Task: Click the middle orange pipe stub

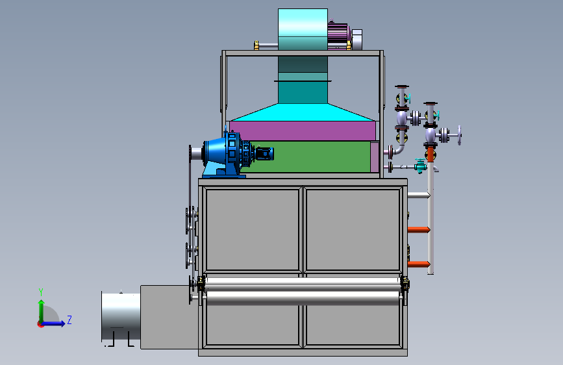Action: click(x=419, y=230)
